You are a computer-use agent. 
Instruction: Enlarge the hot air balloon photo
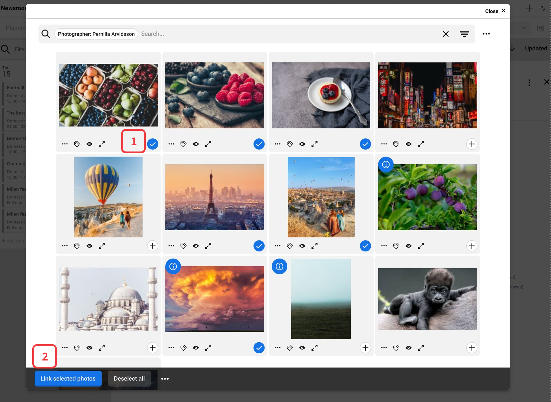[x=102, y=246]
